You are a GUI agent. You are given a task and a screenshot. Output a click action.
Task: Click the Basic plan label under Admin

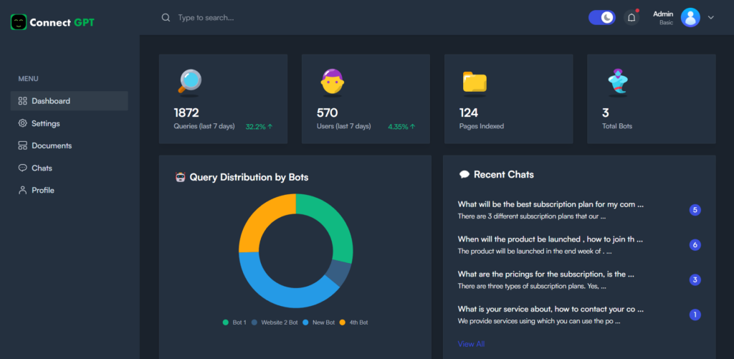(666, 22)
